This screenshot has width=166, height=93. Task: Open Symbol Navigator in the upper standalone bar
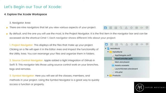[116, 28]
